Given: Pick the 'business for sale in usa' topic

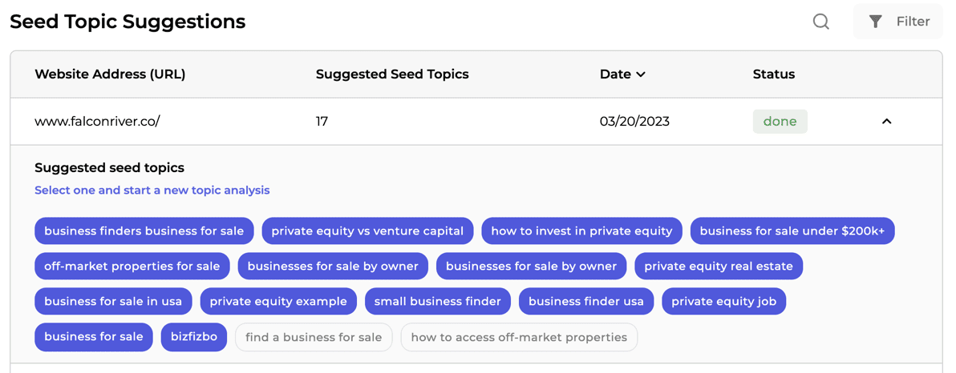Looking at the screenshot, I should point(113,301).
